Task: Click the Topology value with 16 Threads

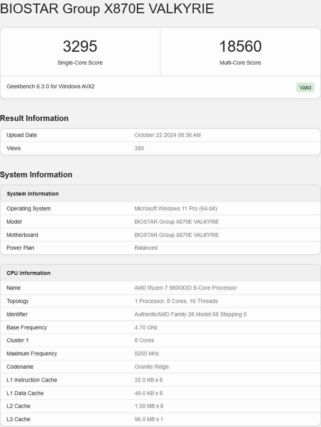Action: pos(176,301)
